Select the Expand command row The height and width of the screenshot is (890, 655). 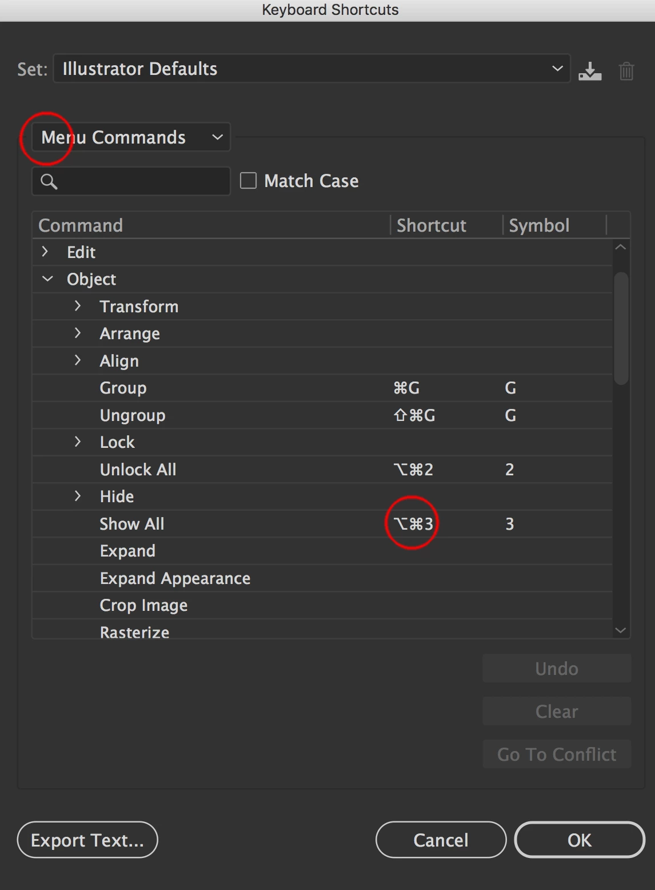click(x=322, y=551)
